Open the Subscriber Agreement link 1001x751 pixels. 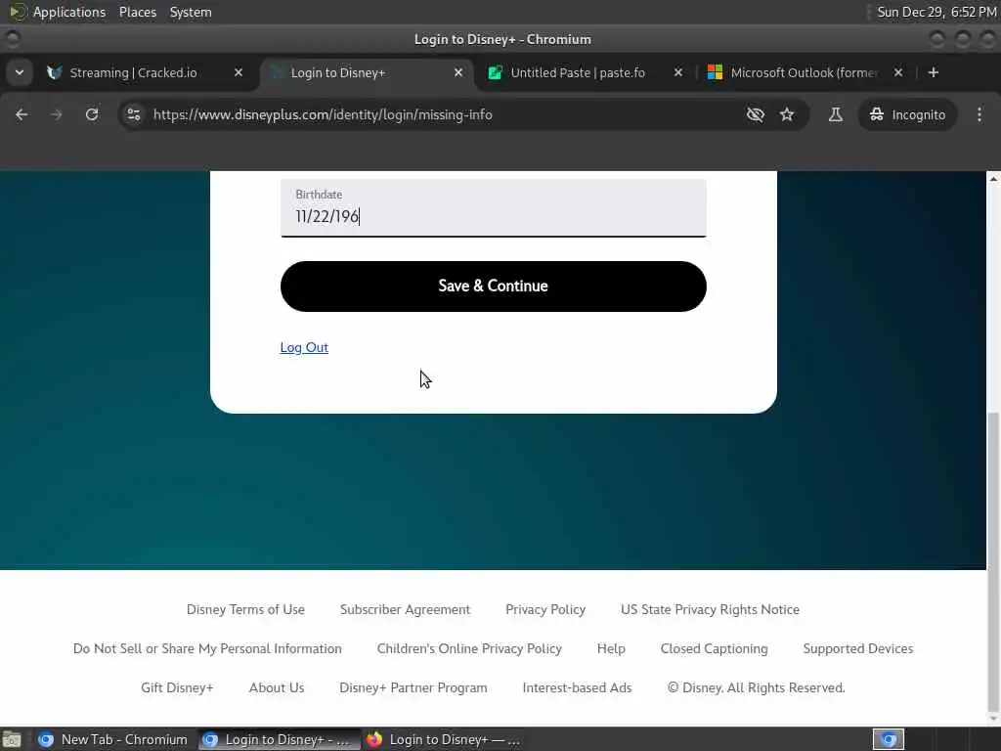(405, 609)
